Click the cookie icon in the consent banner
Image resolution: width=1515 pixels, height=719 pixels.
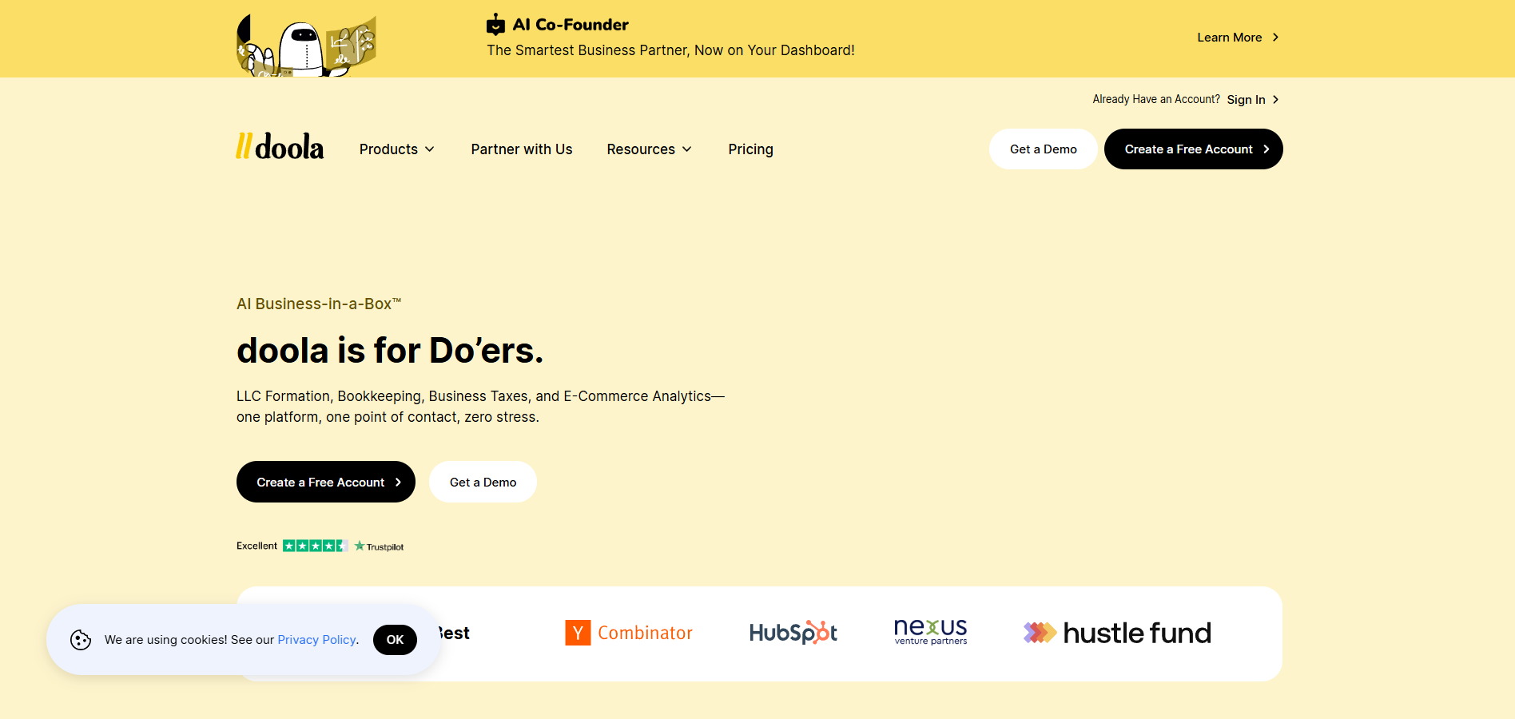(81, 639)
